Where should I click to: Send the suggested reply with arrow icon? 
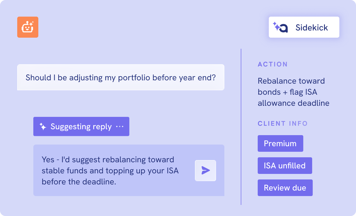pyautogui.click(x=205, y=171)
